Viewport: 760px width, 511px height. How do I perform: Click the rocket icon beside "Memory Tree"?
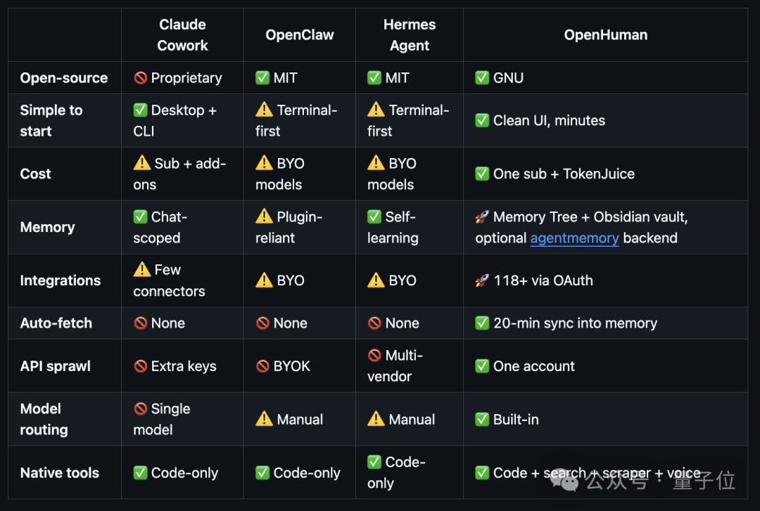coord(482,216)
